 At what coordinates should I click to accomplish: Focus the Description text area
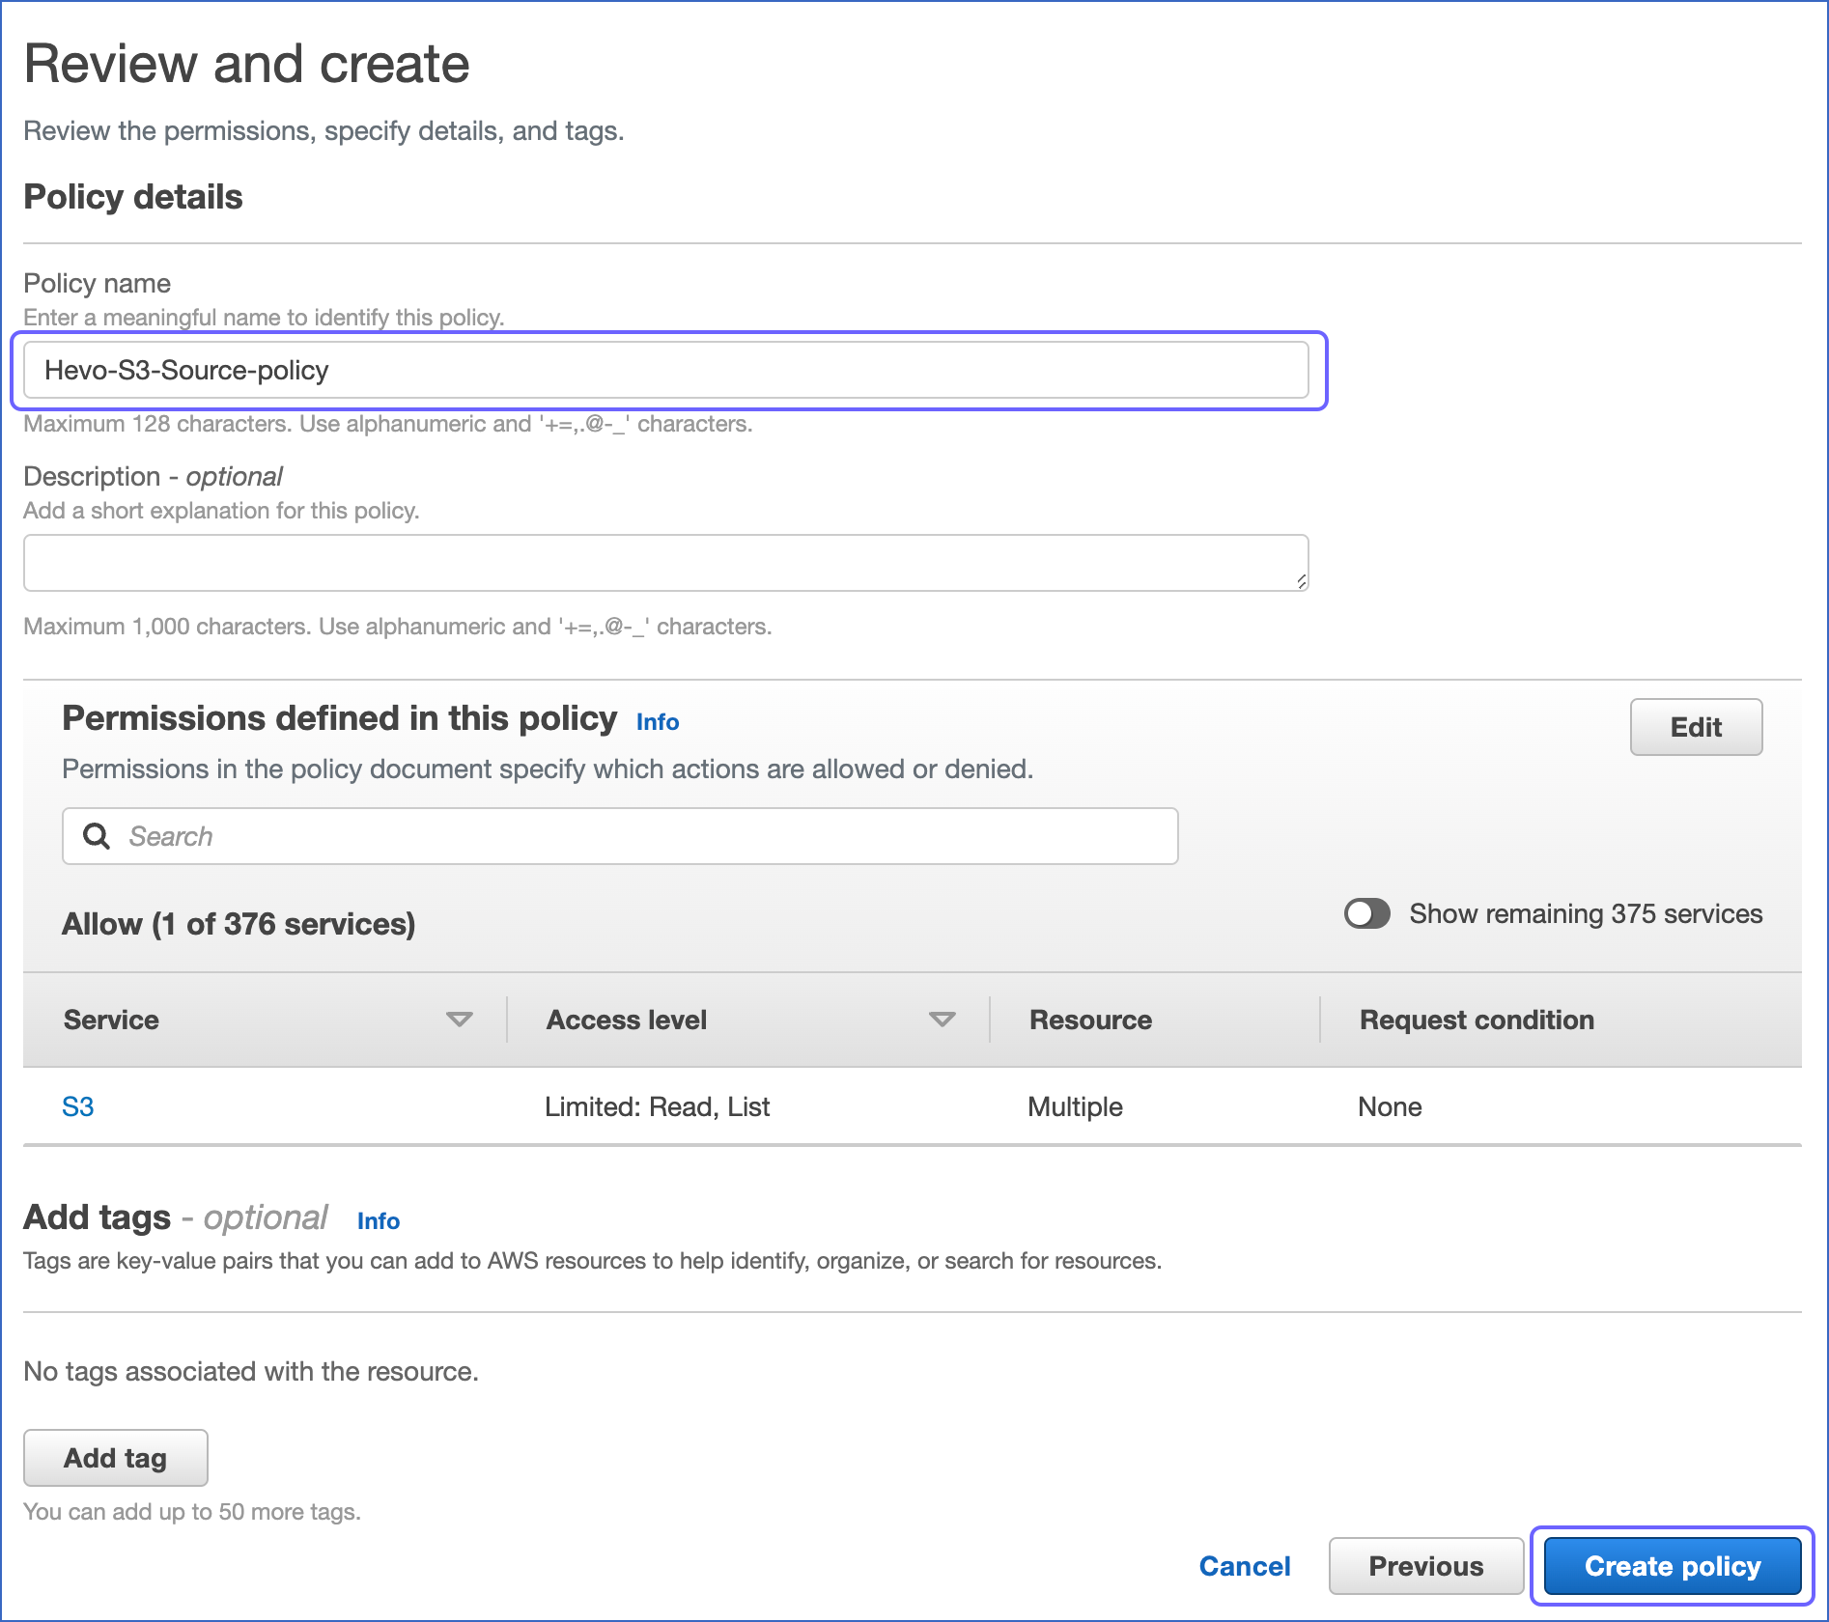coord(666,563)
